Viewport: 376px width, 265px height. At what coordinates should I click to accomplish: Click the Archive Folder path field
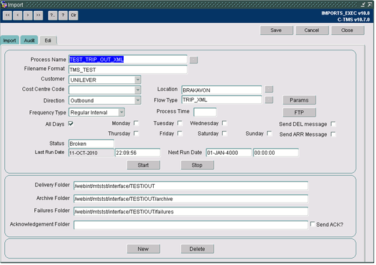191,199
